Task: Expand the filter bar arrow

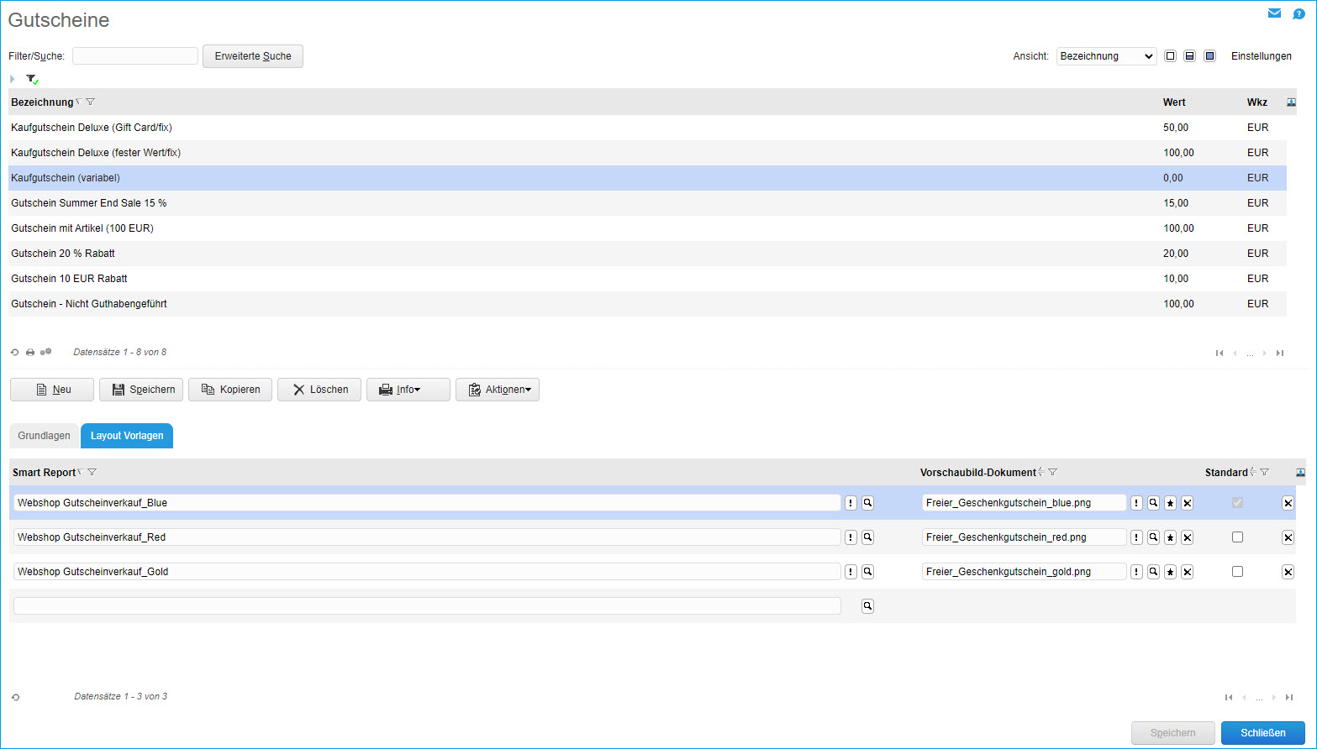Action: point(13,79)
